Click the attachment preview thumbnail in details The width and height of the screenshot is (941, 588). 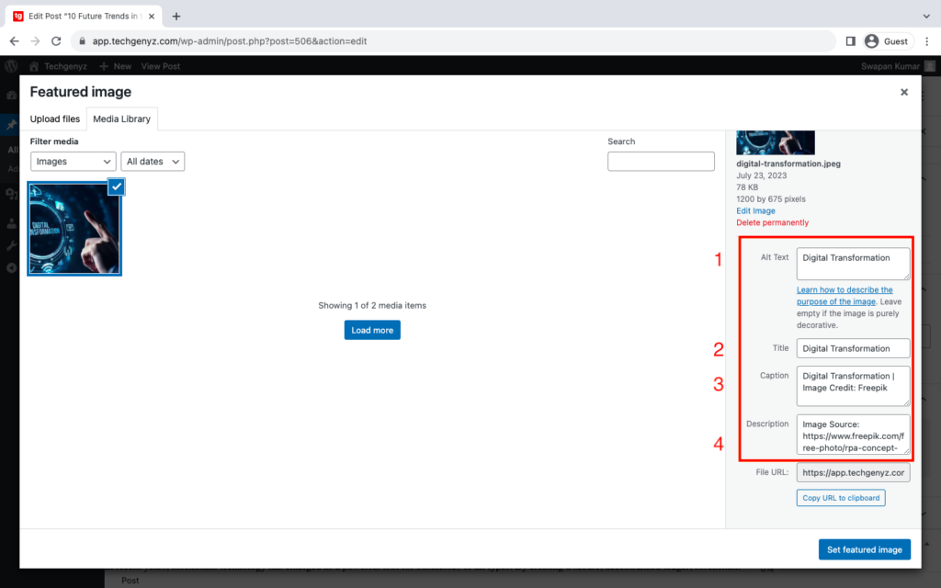(776, 142)
